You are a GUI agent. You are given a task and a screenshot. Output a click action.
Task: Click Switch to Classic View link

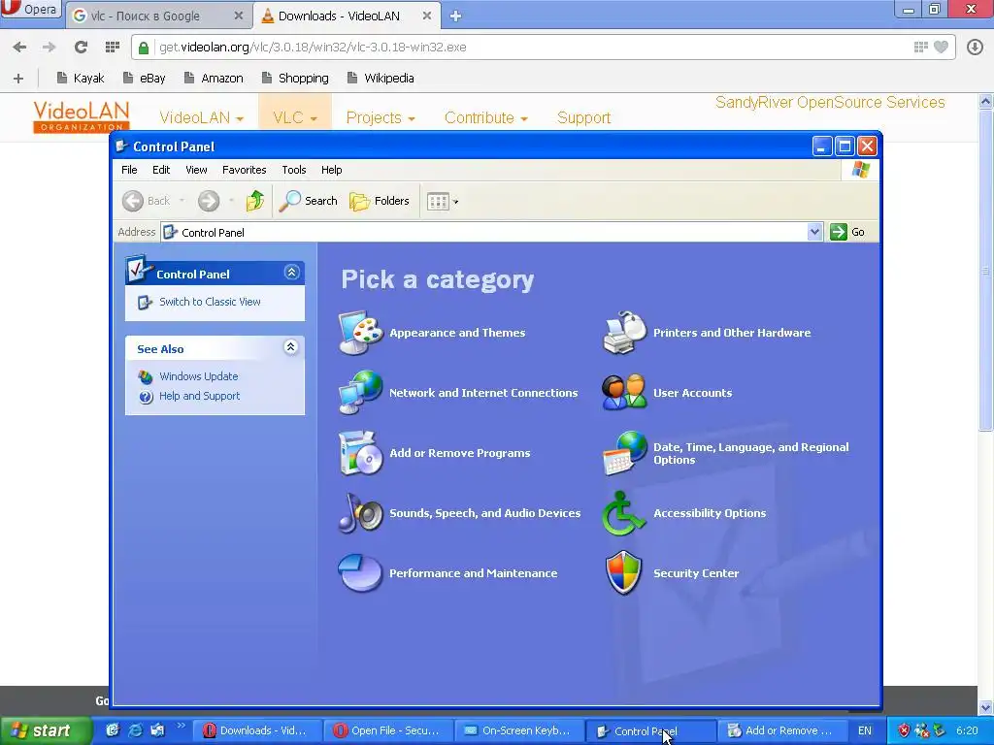point(210,303)
